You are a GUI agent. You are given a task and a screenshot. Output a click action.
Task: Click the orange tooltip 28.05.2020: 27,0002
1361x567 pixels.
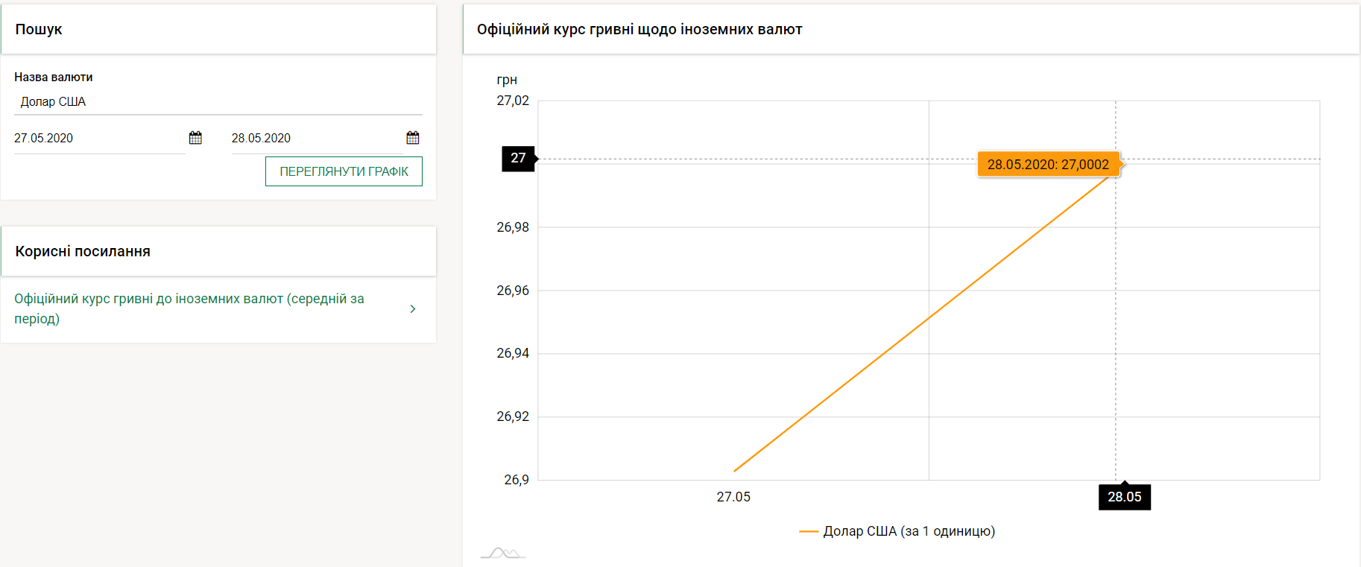pyautogui.click(x=1048, y=165)
